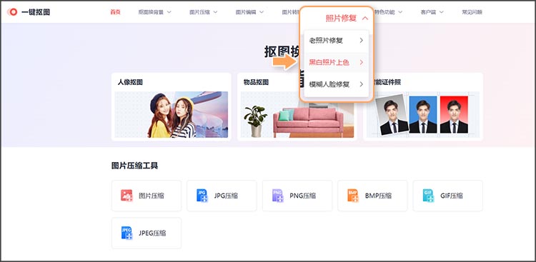This screenshot has width=536, height=262.
Task: Open the JPEG压缩 tool button
Action: [147, 233]
